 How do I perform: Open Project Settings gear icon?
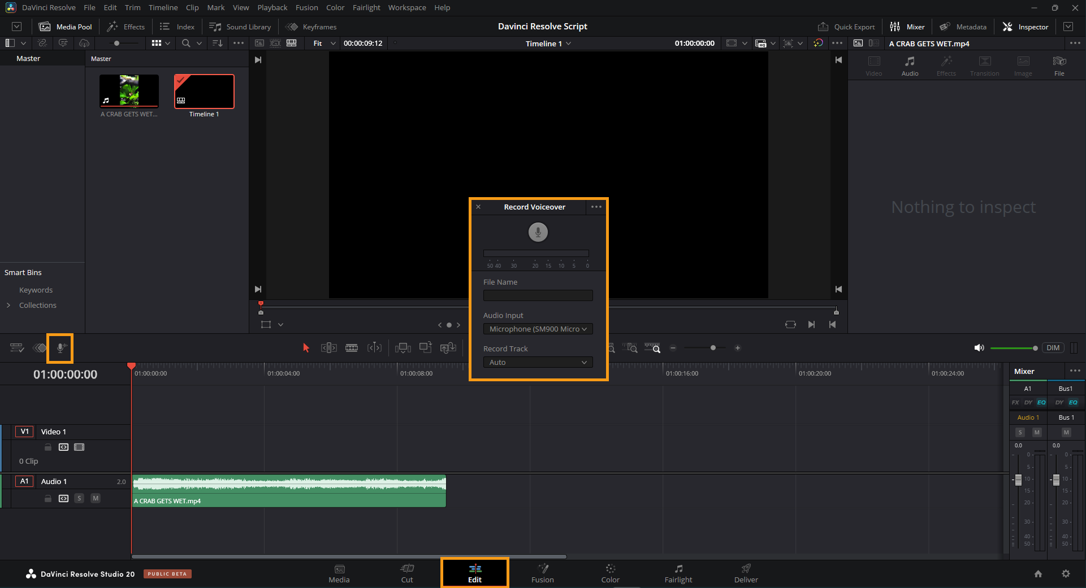[x=1066, y=574]
